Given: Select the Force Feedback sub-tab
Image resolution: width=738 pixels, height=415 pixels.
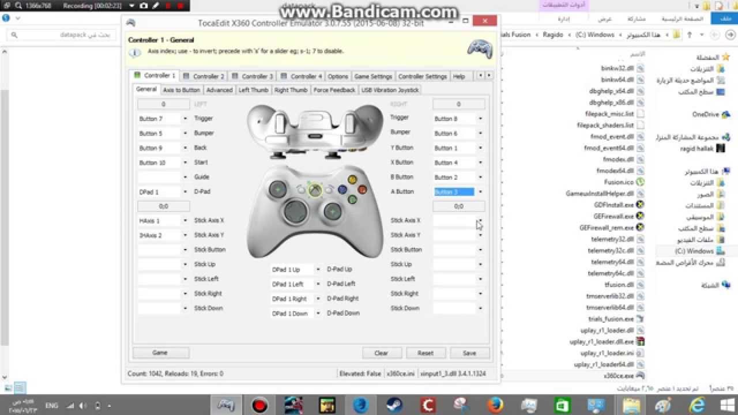Looking at the screenshot, I should point(334,90).
